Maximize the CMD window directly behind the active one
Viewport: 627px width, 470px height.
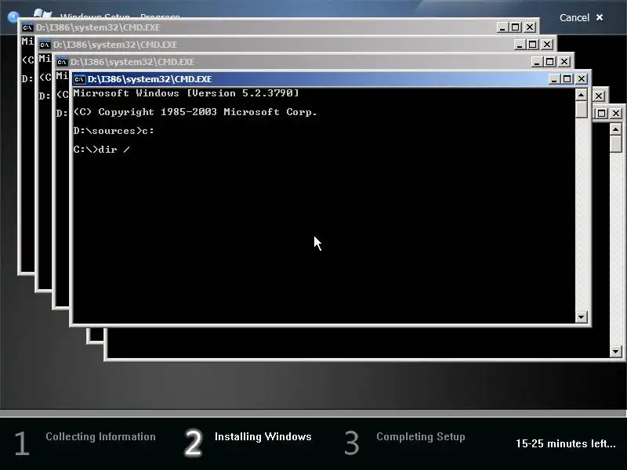pyautogui.click(x=550, y=62)
